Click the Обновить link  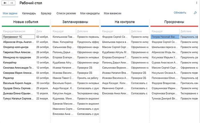point(180,13)
